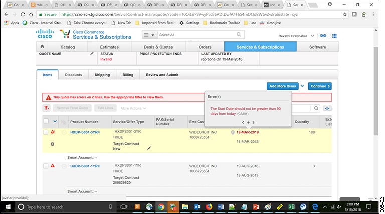Click the Cisco logo
Image resolution: width=385 pixels, height=214 pixels.
click(45, 34)
